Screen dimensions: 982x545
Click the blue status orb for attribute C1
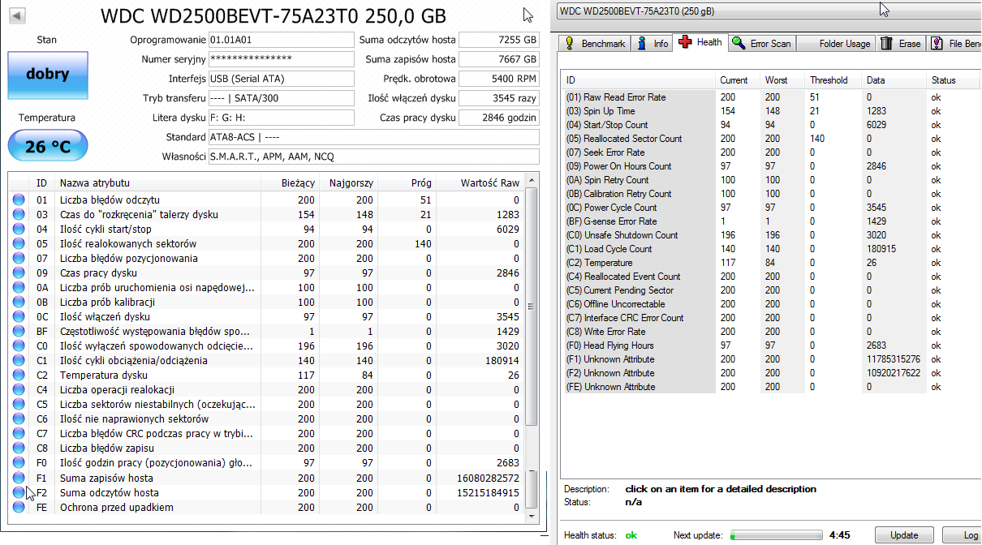coord(19,360)
